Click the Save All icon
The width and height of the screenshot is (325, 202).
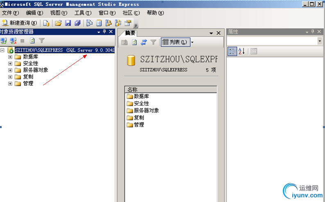[x=77, y=23]
